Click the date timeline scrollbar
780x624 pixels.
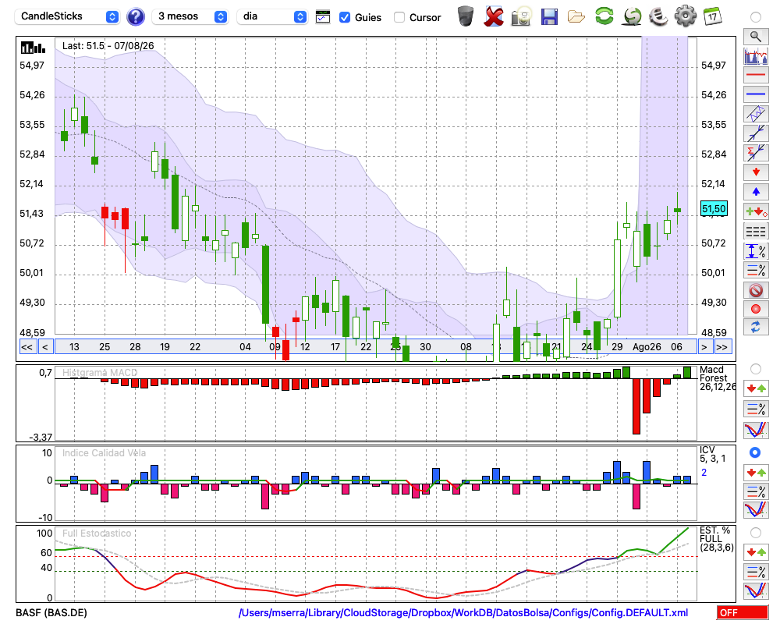376,347
